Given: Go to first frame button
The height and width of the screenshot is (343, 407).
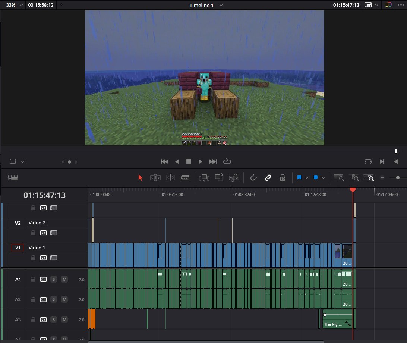Looking at the screenshot, I should click(x=165, y=161).
